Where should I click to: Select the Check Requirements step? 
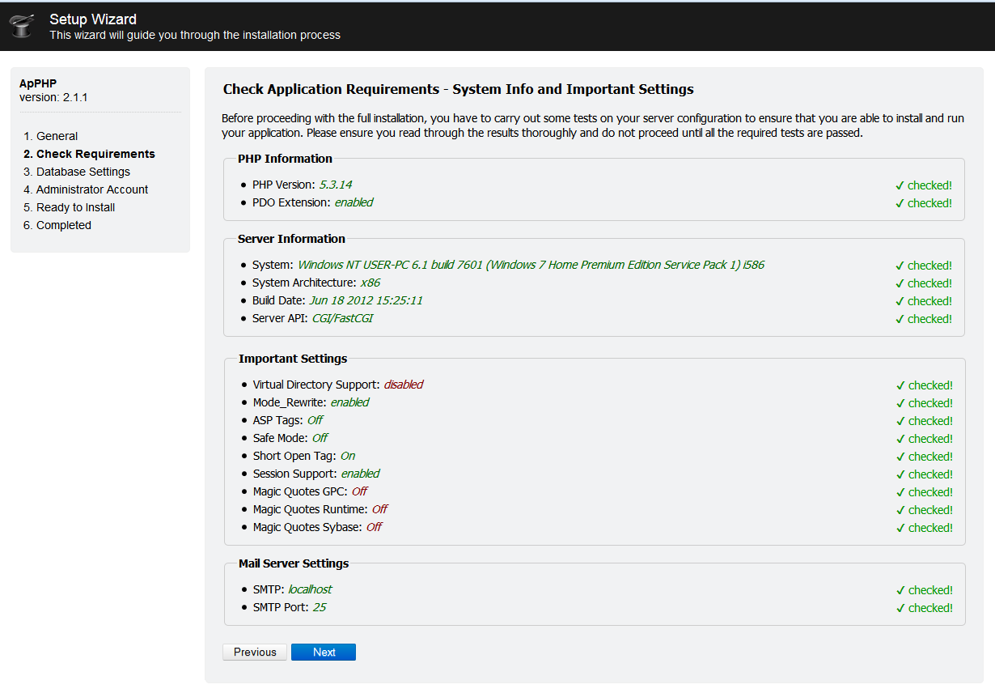tap(95, 154)
